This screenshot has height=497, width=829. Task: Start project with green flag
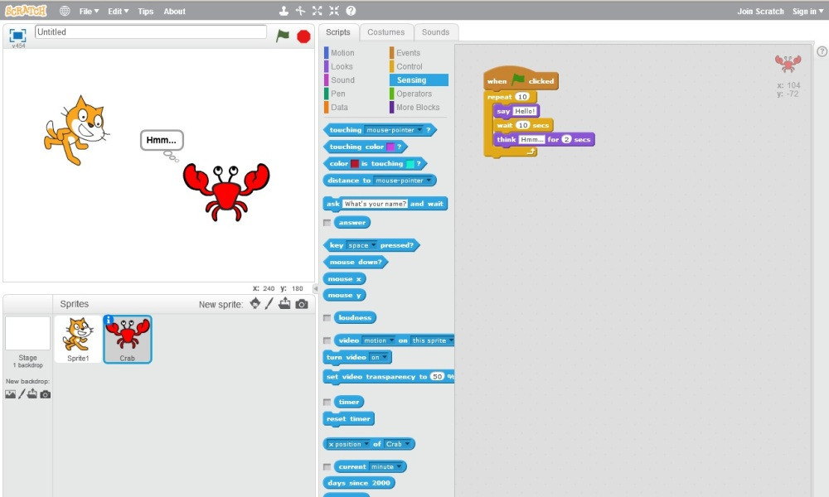pos(283,36)
